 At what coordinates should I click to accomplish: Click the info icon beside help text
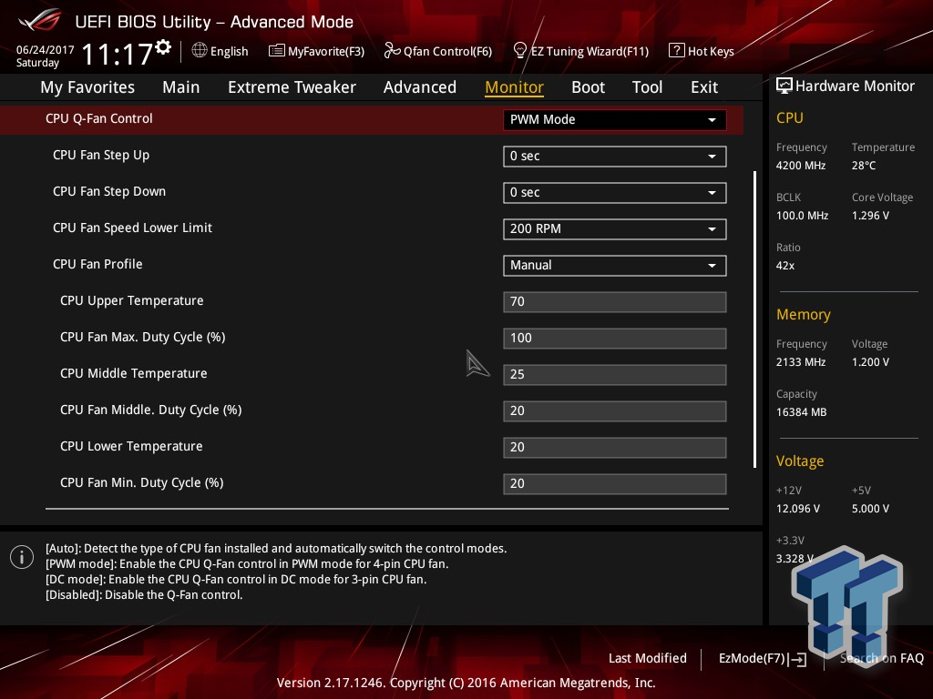pos(22,557)
